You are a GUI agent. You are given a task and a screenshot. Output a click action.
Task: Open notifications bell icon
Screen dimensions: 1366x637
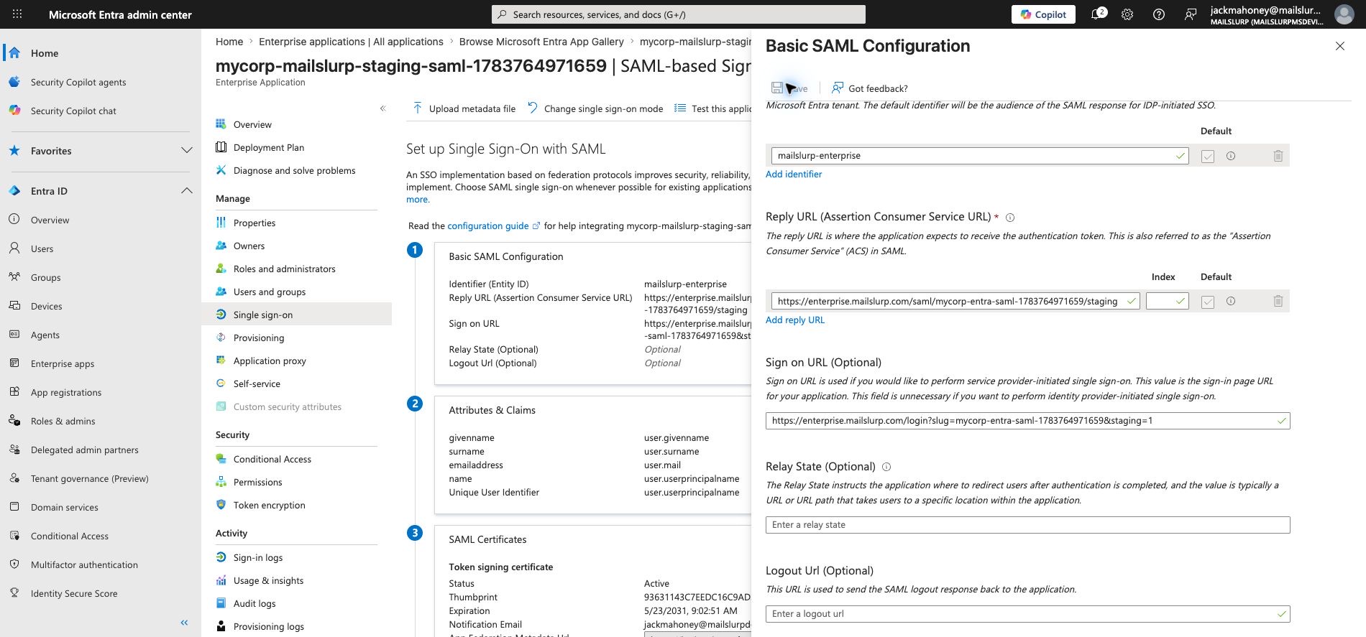(1098, 14)
